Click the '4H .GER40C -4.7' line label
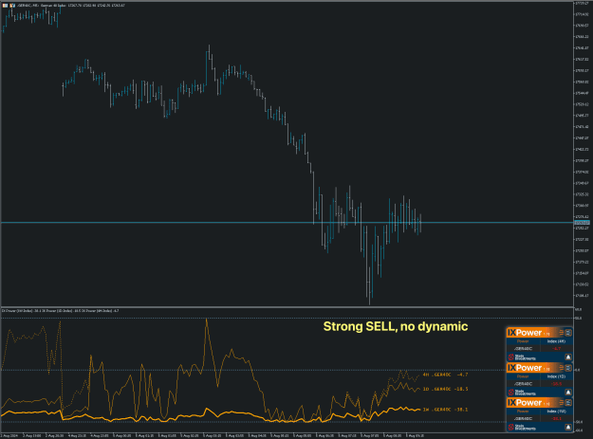593x439 pixels. coord(445,375)
